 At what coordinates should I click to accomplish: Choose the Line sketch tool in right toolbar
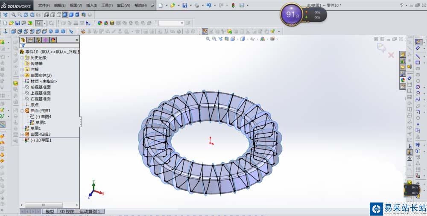418,56
